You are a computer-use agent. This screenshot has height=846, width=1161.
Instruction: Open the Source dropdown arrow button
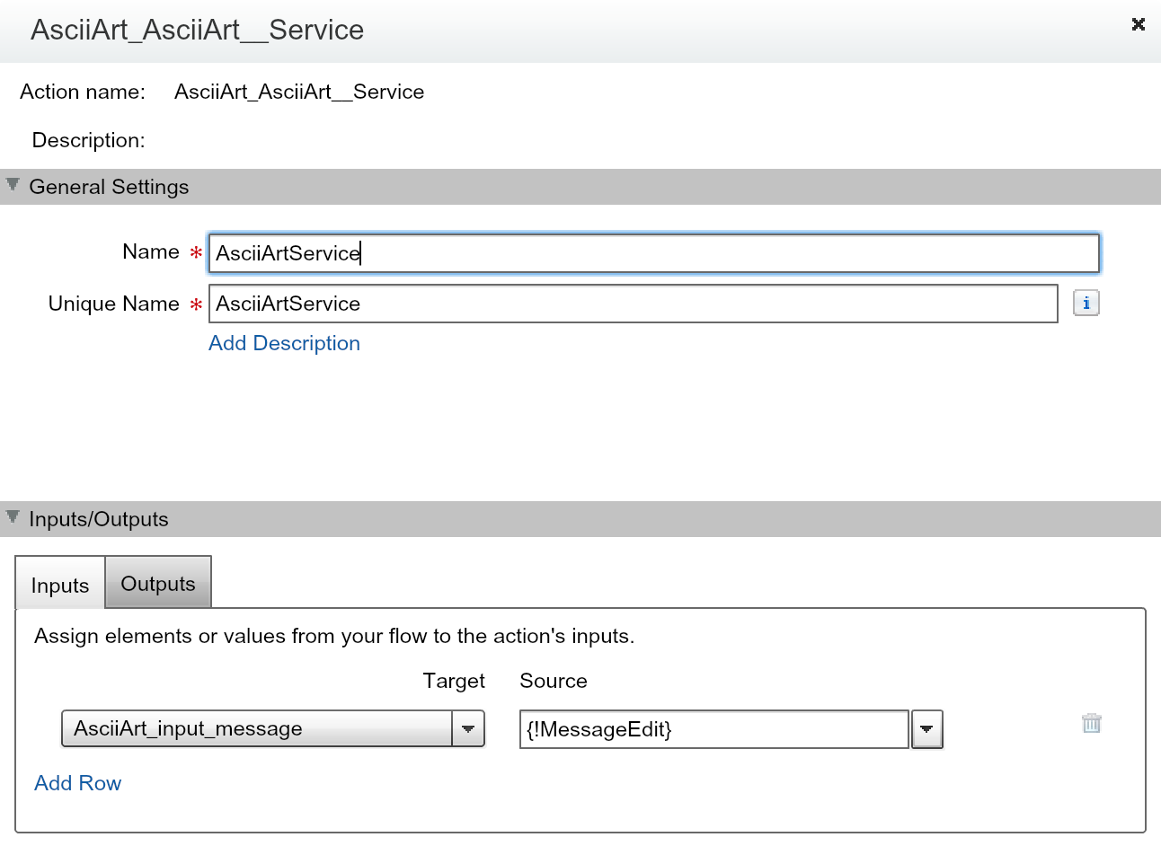(926, 729)
